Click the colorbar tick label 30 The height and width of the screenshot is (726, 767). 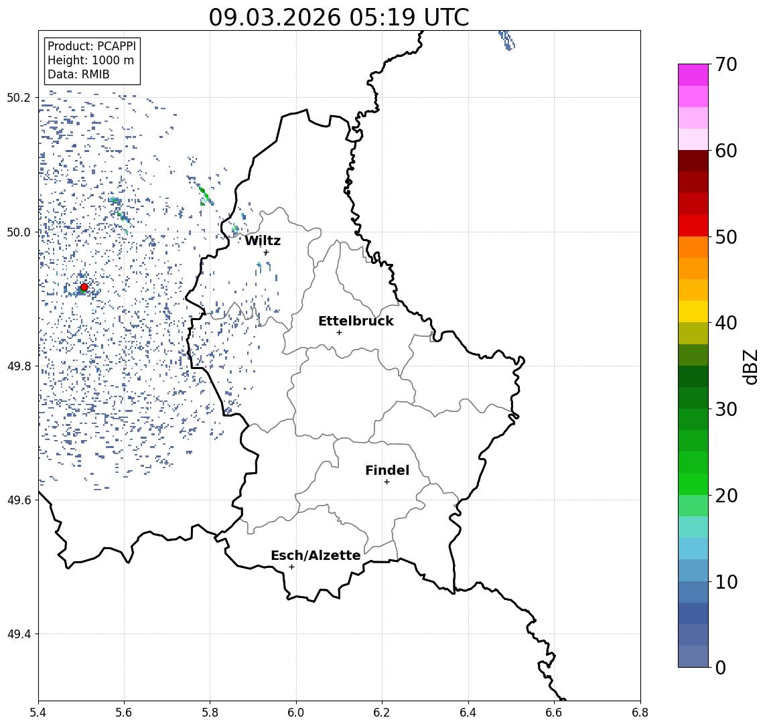[726, 409]
